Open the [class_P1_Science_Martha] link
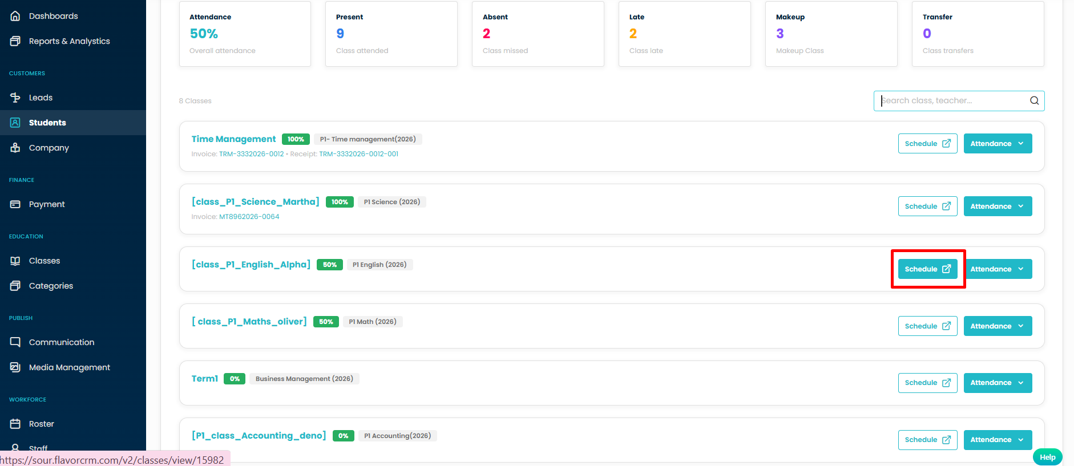Screen dimensions: 1074x466 click(x=255, y=202)
